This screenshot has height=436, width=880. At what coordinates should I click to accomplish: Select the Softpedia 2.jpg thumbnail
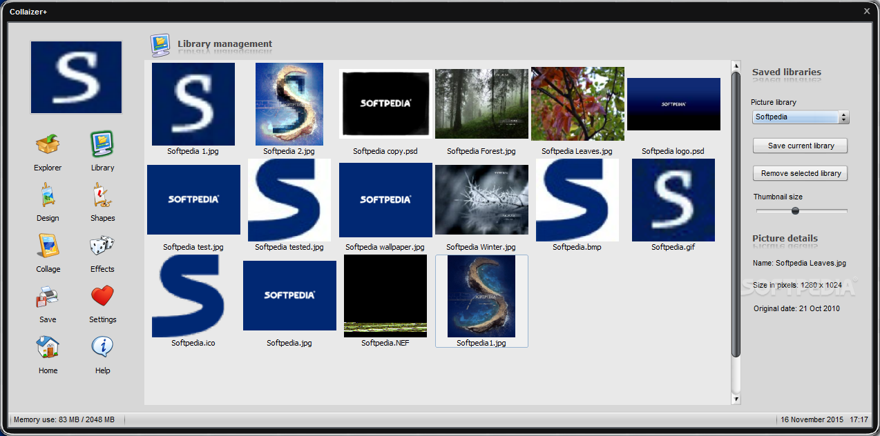[x=289, y=104]
